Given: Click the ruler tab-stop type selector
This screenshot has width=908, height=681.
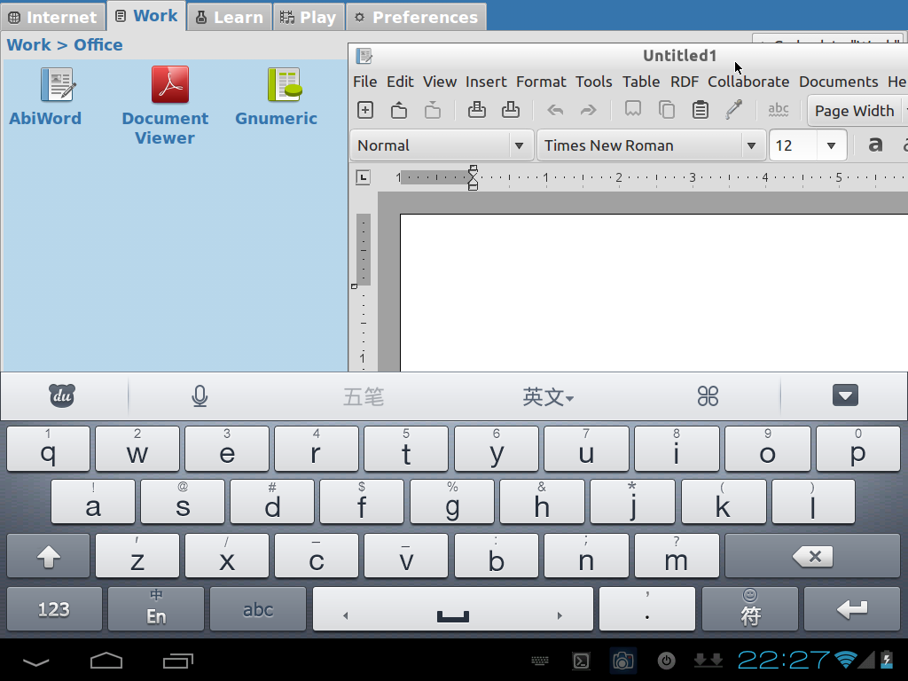Looking at the screenshot, I should click(363, 177).
